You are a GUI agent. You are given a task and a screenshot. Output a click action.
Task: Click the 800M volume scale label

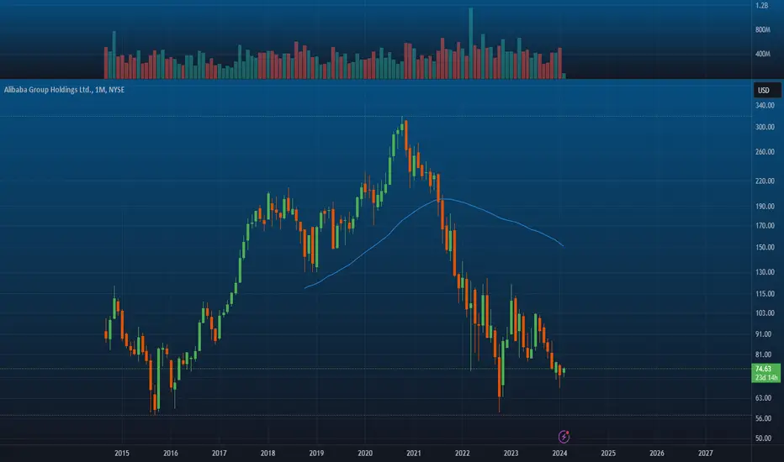pos(762,30)
